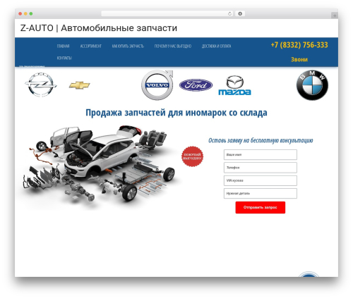Click the BMW roundel logo
This screenshot has width=353, height=298.
click(x=312, y=85)
